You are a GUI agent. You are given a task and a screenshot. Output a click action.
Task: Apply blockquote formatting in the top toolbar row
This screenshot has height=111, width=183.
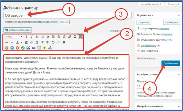48,37
